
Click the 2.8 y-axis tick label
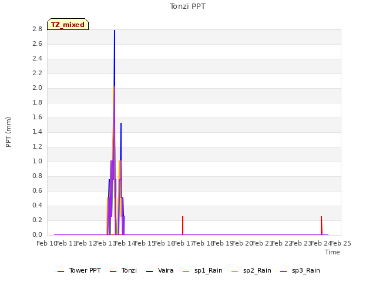[x=37, y=29]
